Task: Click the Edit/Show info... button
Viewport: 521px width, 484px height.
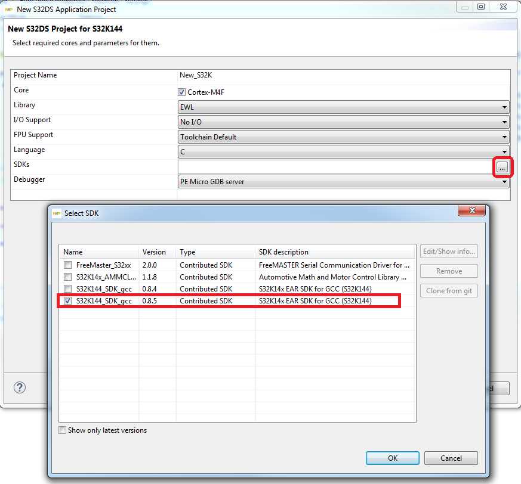Action: (449, 252)
